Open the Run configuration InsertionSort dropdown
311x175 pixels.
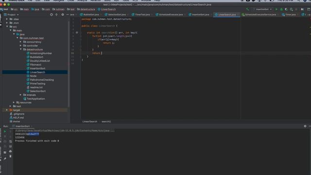[262, 9]
